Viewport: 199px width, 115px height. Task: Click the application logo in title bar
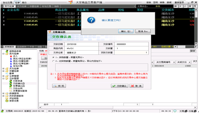pos(70,2)
